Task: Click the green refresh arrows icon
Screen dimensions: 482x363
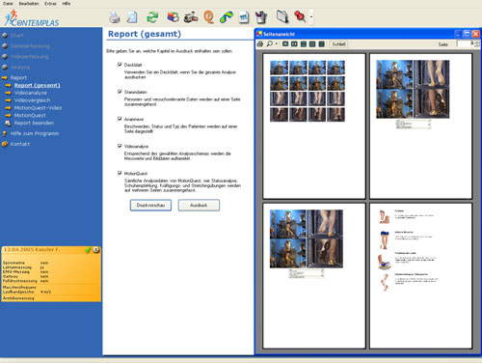Action: click(x=152, y=17)
